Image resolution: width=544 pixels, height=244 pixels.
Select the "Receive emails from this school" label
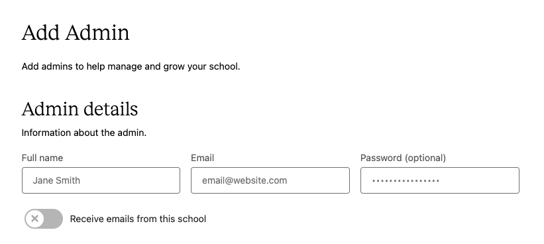point(138,219)
